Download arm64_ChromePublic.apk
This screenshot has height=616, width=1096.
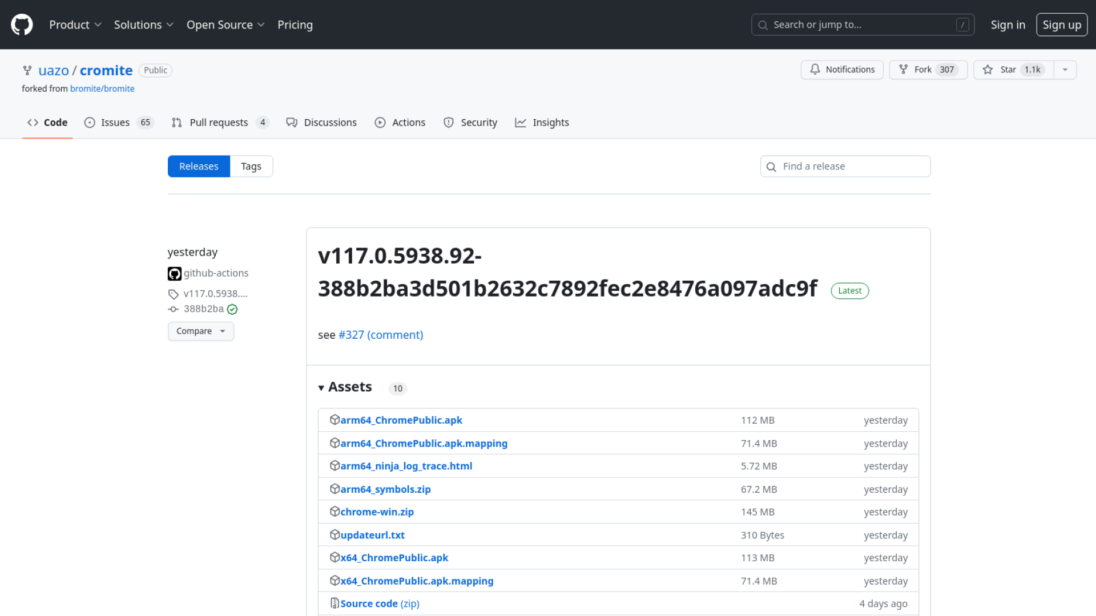pos(401,420)
